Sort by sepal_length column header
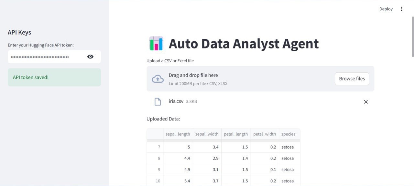This screenshot has width=414, height=186. tap(178, 134)
